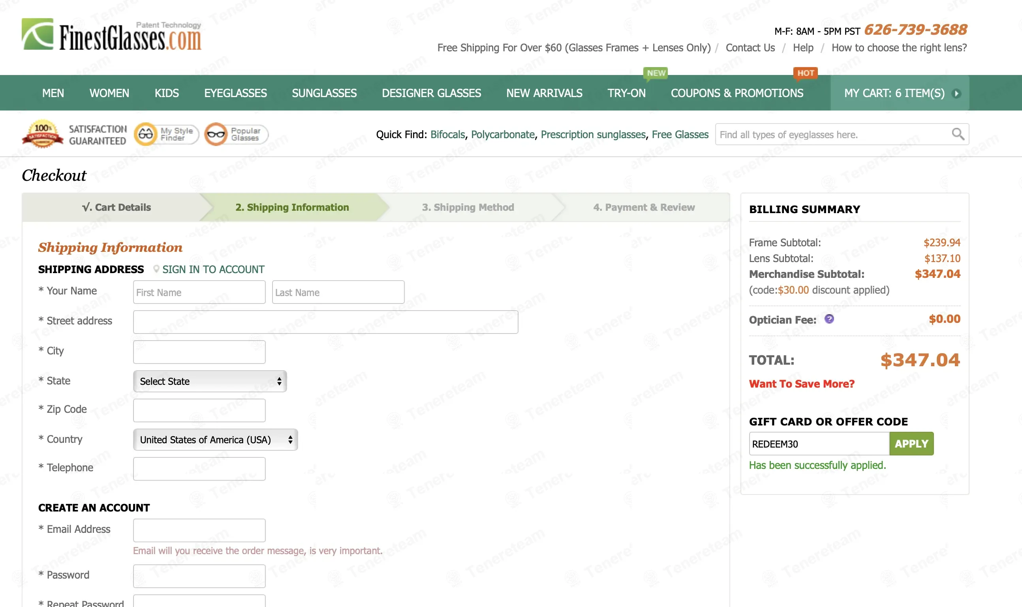
Task: Click the $30.00 discount applied text
Action: click(819, 290)
